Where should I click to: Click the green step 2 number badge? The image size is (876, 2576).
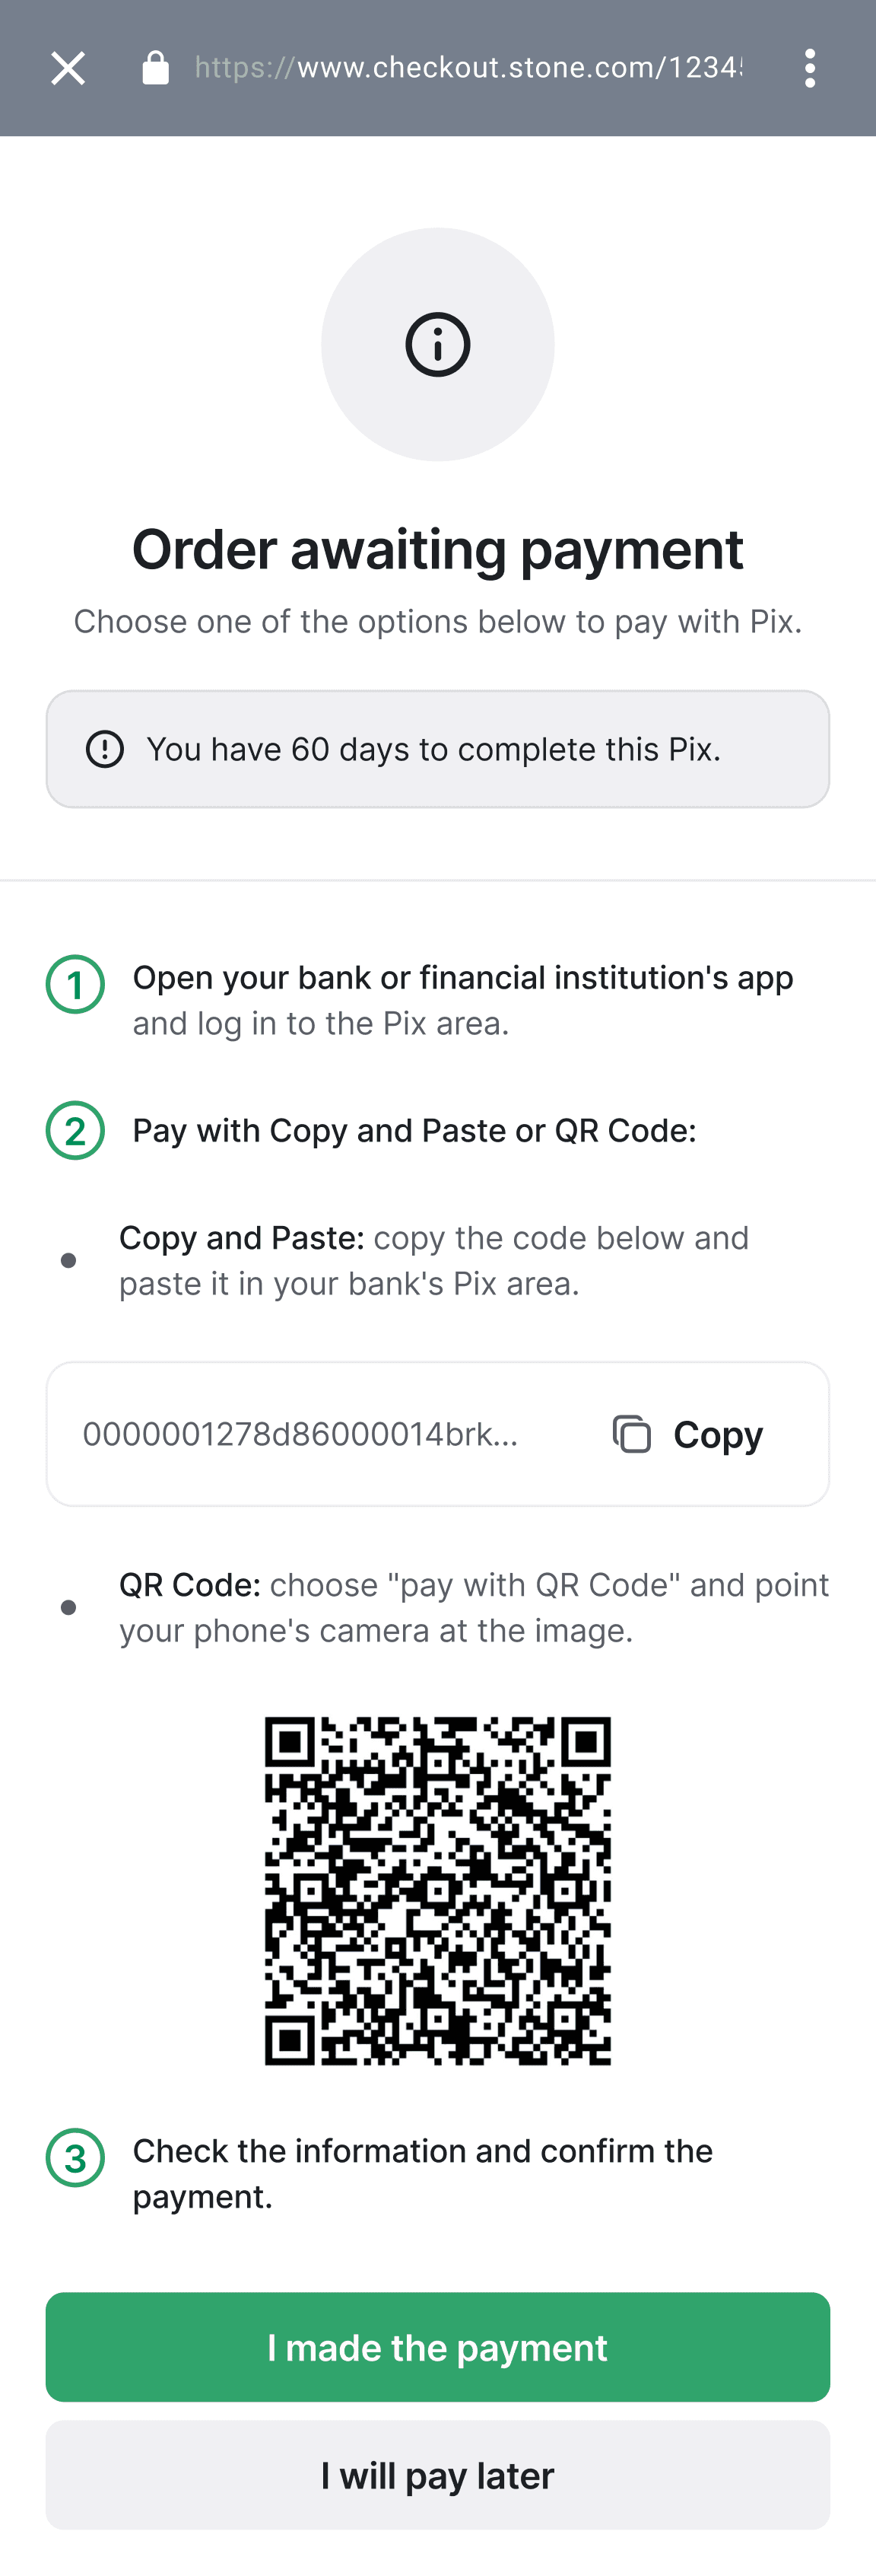[75, 1131]
